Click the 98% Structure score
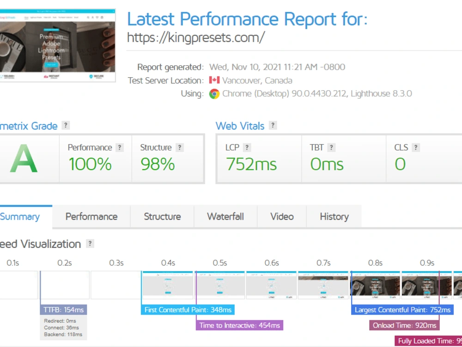The height and width of the screenshot is (347, 462). (x=158, y=164)
